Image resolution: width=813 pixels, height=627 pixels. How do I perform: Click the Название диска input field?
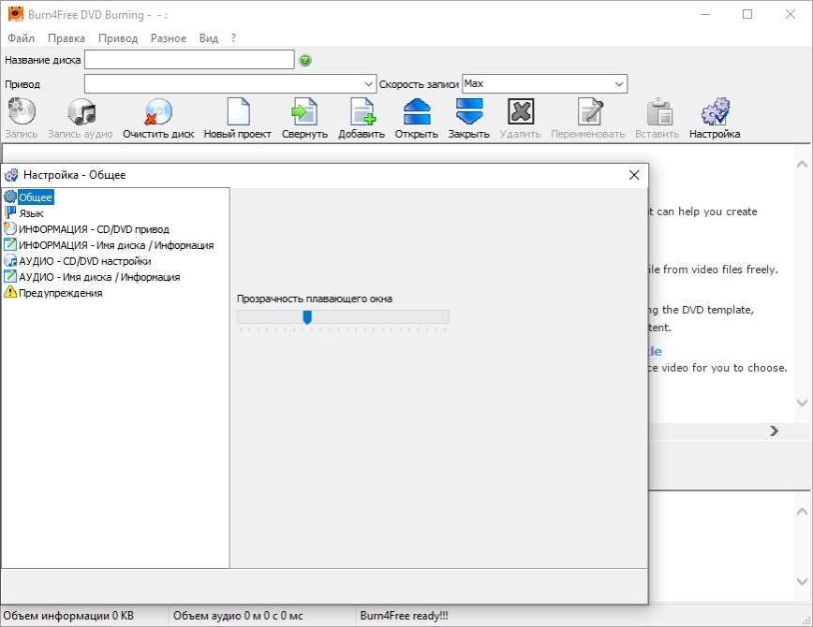point(189,60)
